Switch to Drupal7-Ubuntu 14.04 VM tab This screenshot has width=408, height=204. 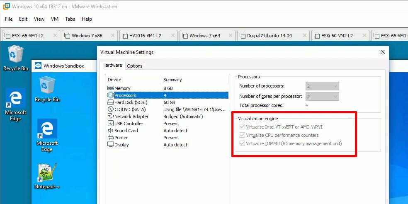273,36
